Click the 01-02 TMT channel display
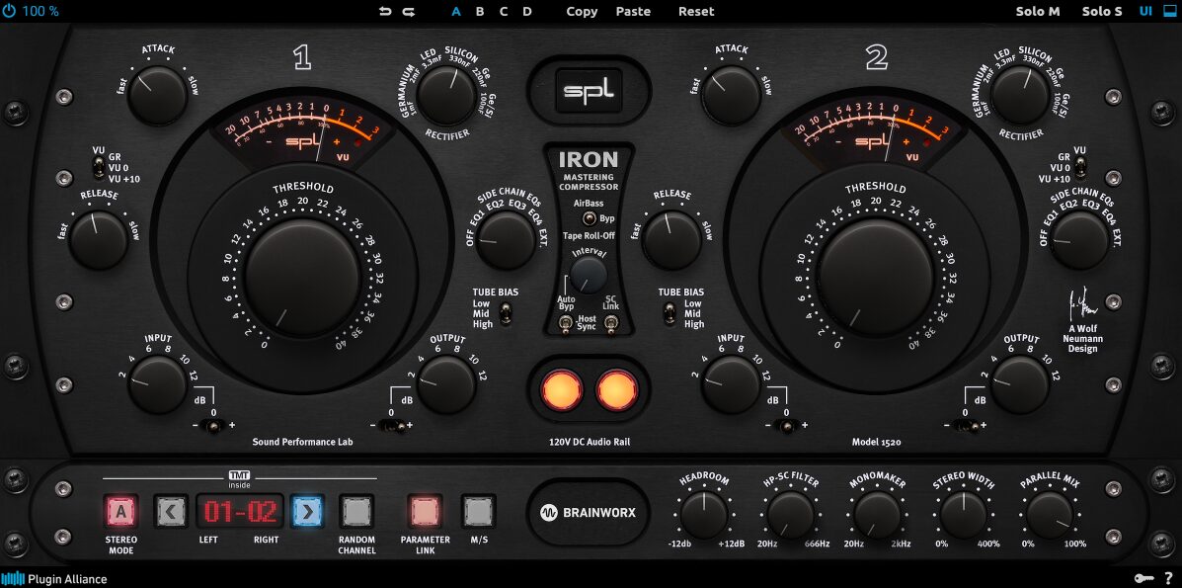 (241, 513)
